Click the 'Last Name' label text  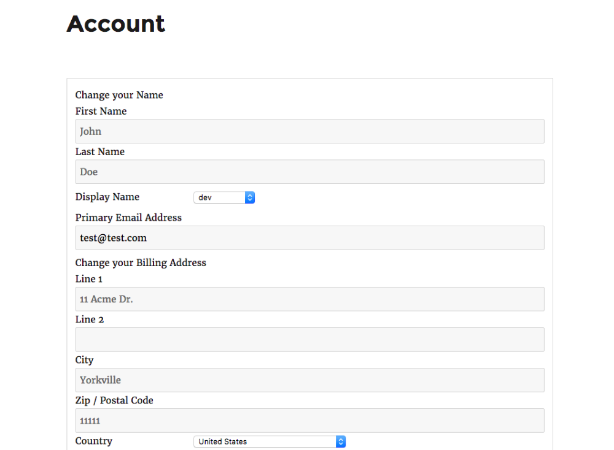click(x=99, y=151)
